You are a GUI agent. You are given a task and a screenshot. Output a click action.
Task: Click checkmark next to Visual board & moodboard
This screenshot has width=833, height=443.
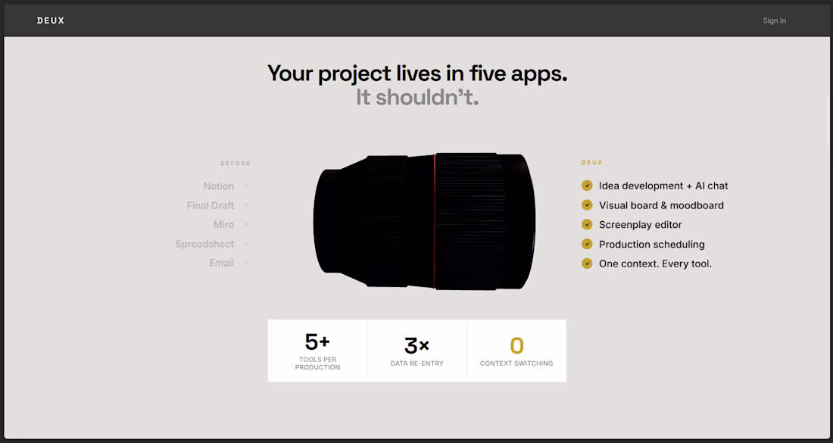[587, 205]
